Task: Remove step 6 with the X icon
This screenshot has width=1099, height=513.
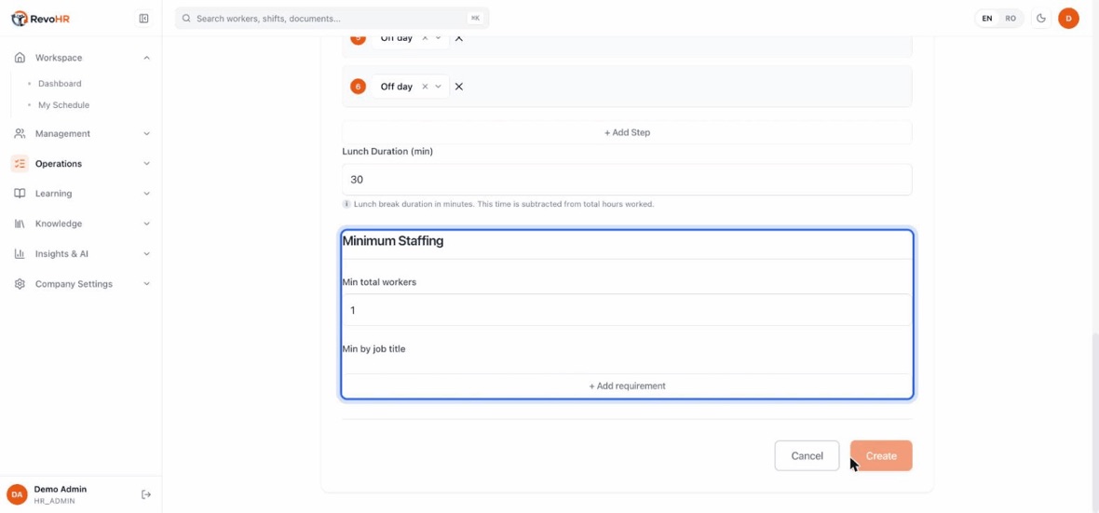Action: tap(459, 87)
